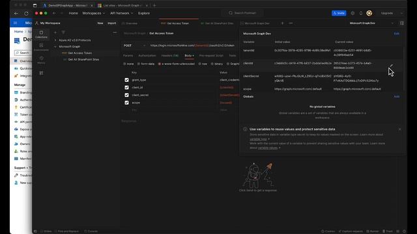Open the tab overflow three-dots menu

pyautogui.click(x=291, y=23)
